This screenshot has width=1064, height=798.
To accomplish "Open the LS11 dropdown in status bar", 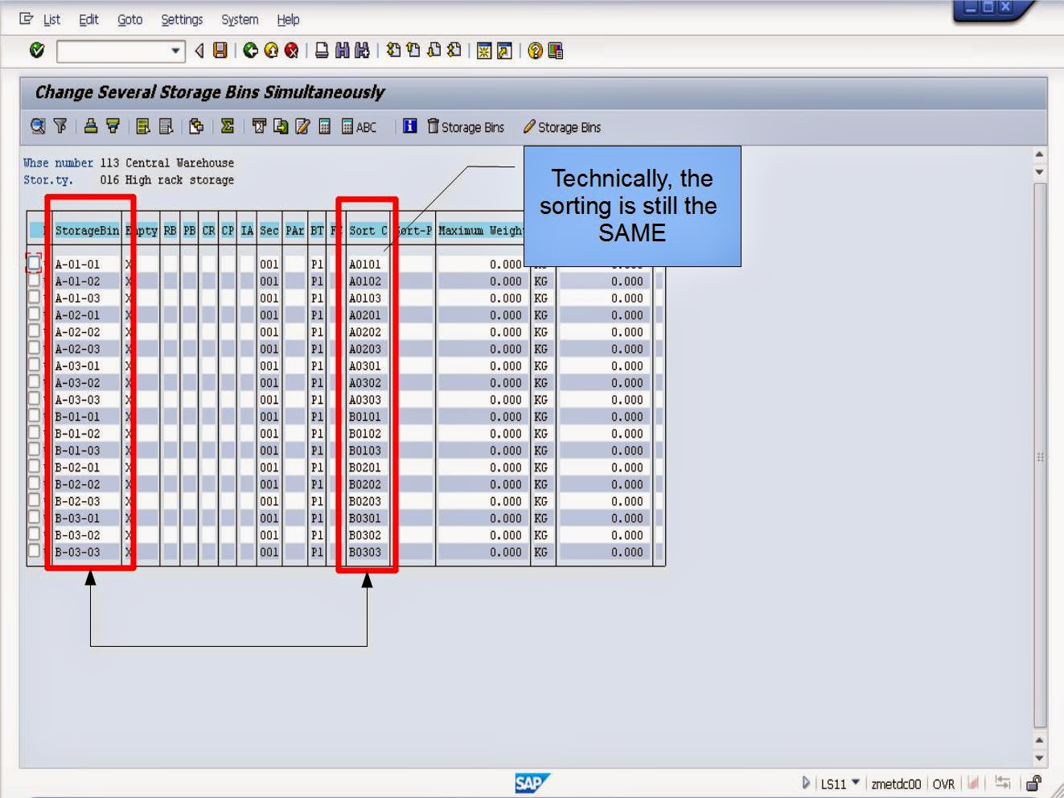I will (856, 784).
